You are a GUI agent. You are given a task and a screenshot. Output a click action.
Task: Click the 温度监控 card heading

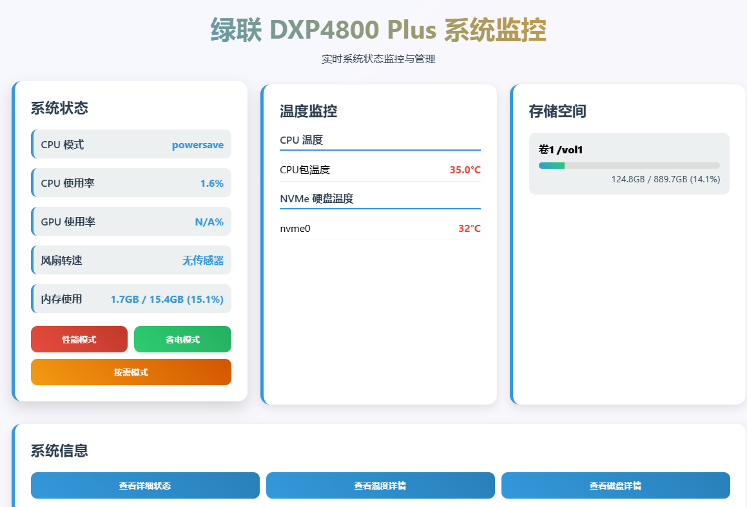(x=309, y=111)
